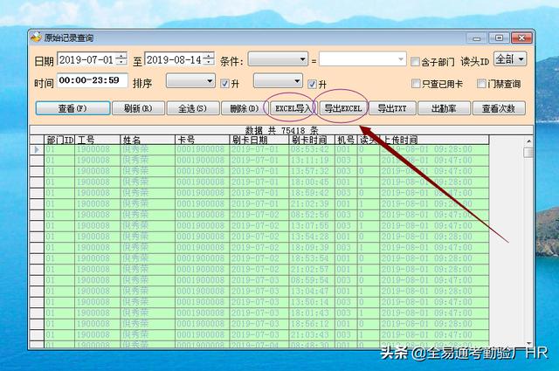
Task: Click the 查看次数 button
Action: [x=499, y=108]
